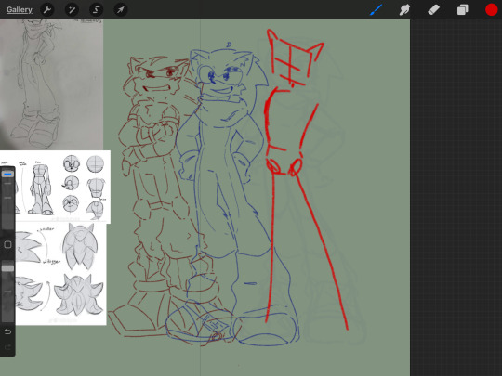Tap the pencil sketch reference photo
Image resolution: width=502 pixels, height=376 pixels.
pyautogui.click(x=51, y=84)
